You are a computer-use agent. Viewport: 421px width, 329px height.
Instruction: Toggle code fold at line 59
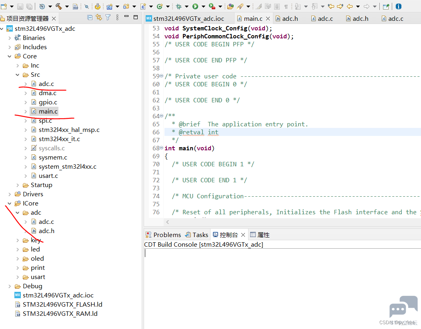(x=161, y=76)
